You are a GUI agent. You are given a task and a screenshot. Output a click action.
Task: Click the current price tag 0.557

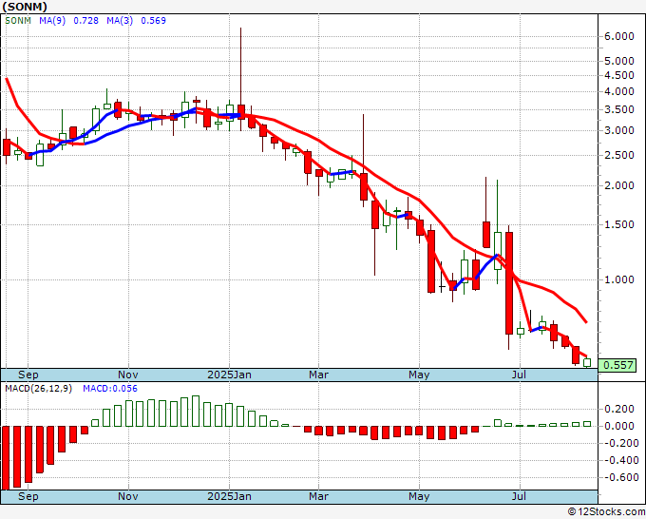(617, 365)
